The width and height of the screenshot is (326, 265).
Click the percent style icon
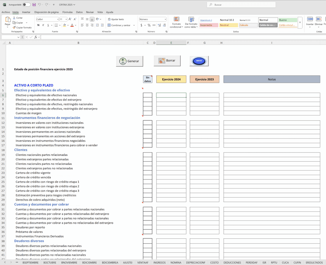[x=149, y=25]
